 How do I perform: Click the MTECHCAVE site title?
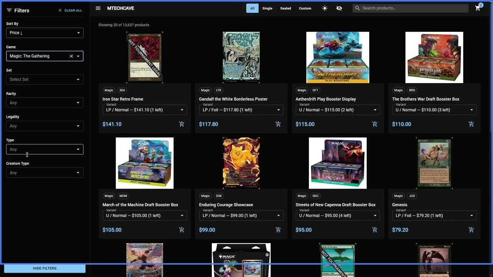tap(121, 8)
